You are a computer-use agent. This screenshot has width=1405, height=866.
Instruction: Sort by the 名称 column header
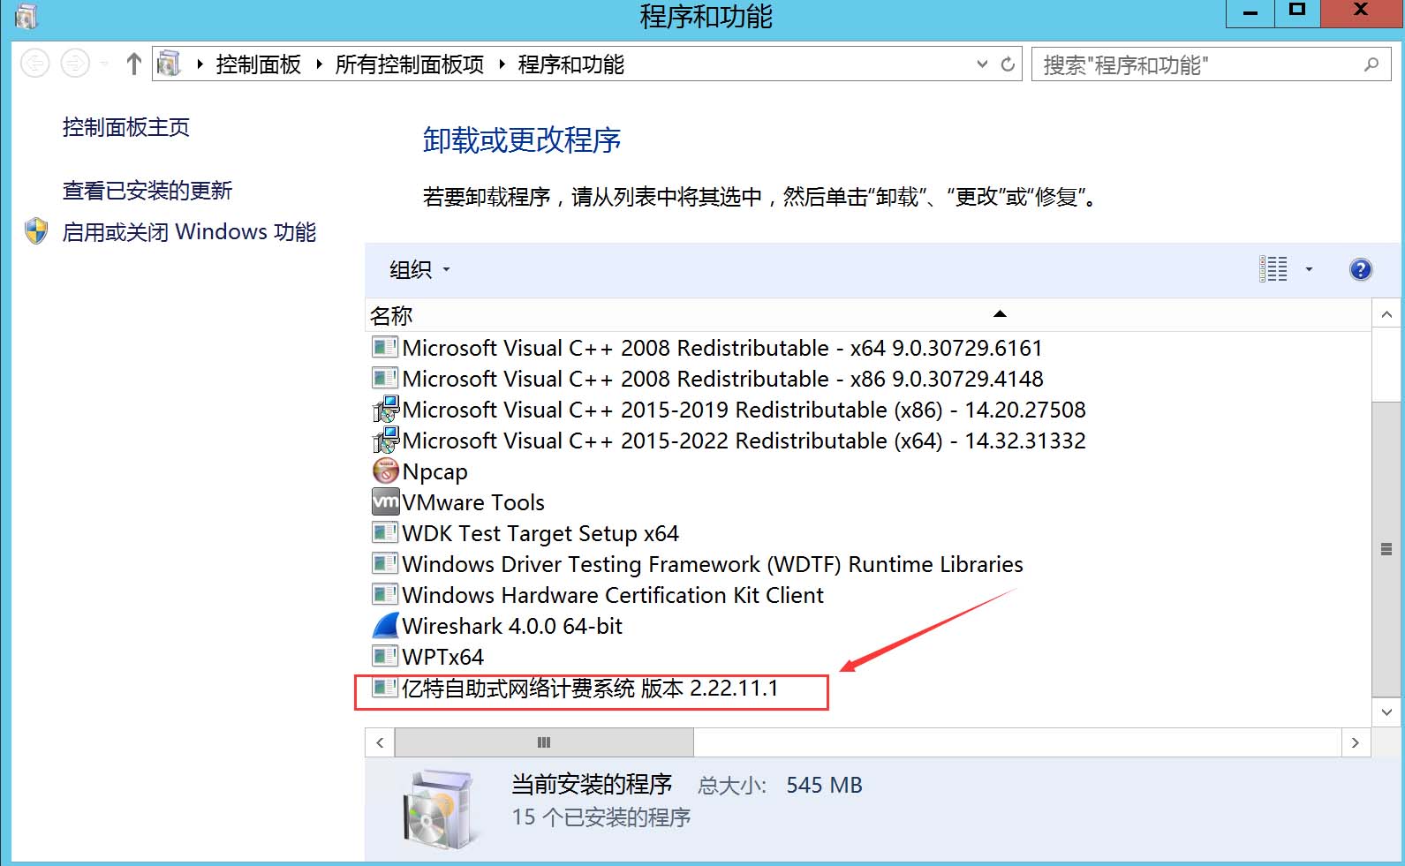tap(867, 315)
